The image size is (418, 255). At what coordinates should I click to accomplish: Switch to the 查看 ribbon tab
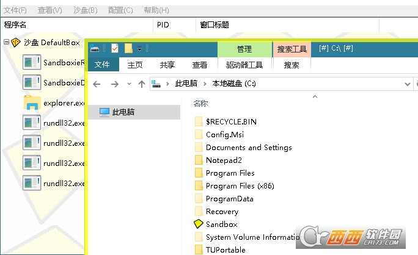200,65
